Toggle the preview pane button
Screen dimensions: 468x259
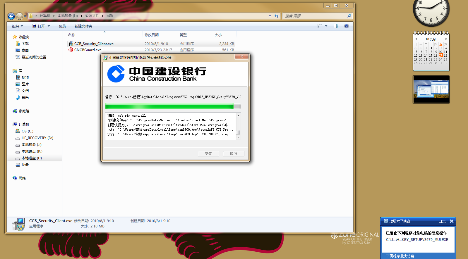[x=336, y=26]
